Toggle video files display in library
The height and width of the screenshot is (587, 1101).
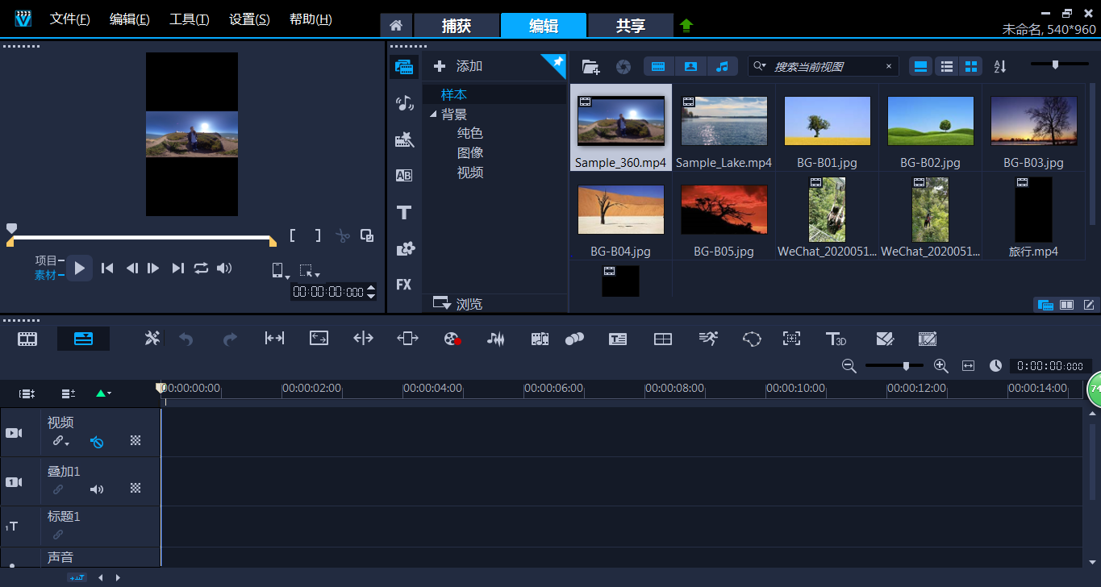tap(659, 66)
